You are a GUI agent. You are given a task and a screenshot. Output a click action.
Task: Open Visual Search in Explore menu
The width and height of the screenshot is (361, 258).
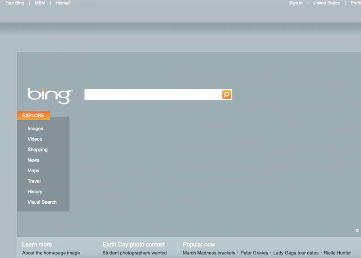pos(42,202)
